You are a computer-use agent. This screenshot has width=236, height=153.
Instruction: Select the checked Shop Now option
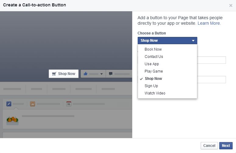click(x=153, y=79)
